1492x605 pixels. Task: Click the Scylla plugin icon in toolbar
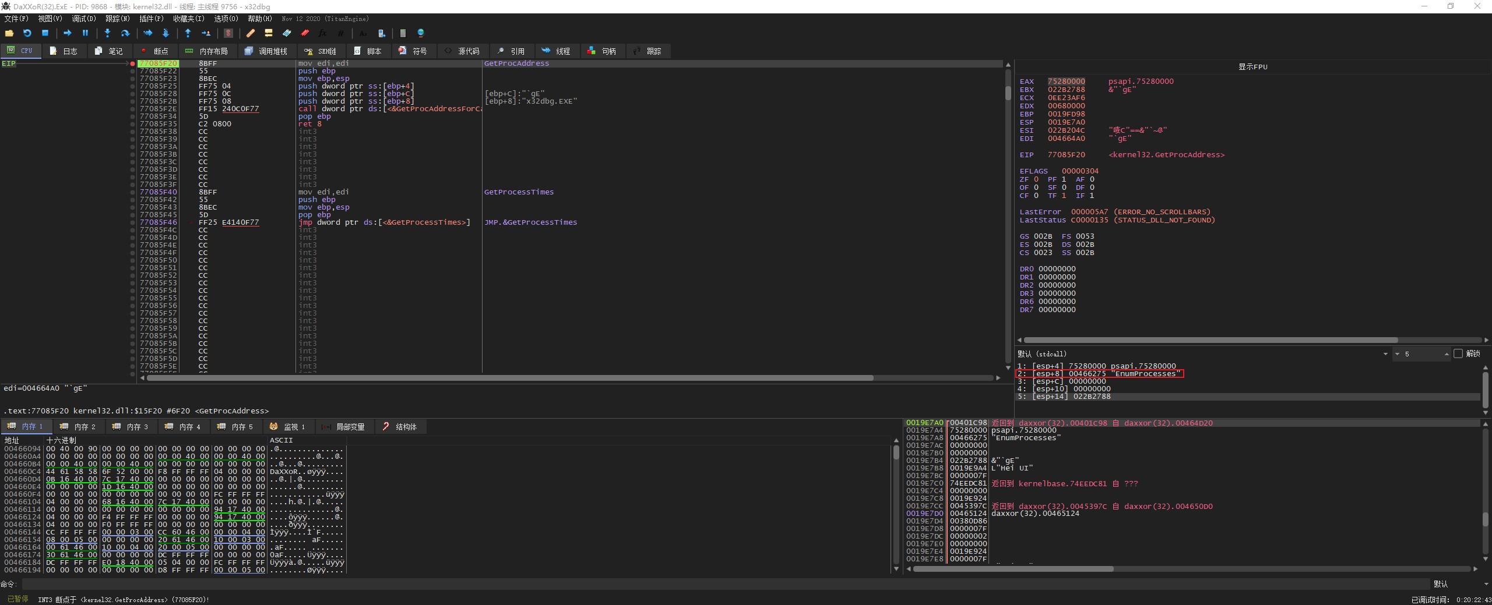(x=228, y=33)
